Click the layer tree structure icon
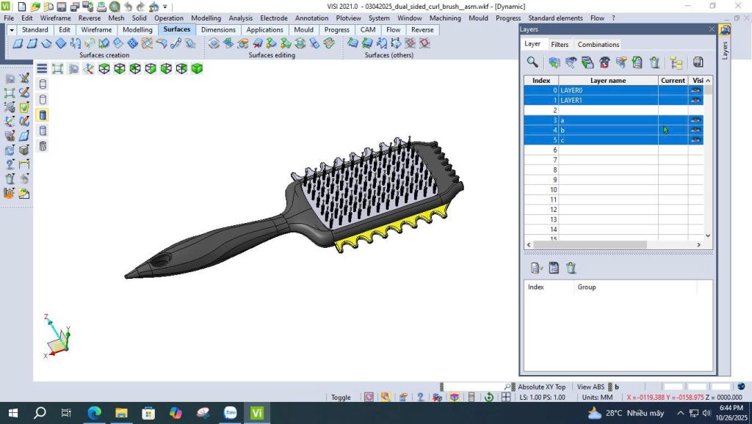Screen dimensions: 752x424 tap(676, 63)
